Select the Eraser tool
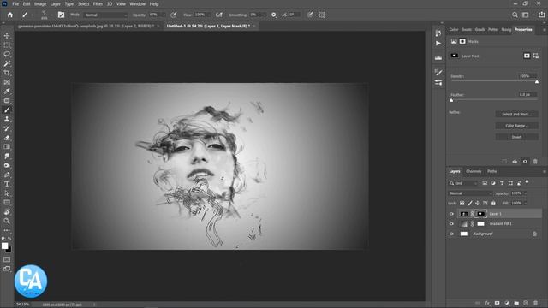Screen dimensions: 548x308 [7, 138]
